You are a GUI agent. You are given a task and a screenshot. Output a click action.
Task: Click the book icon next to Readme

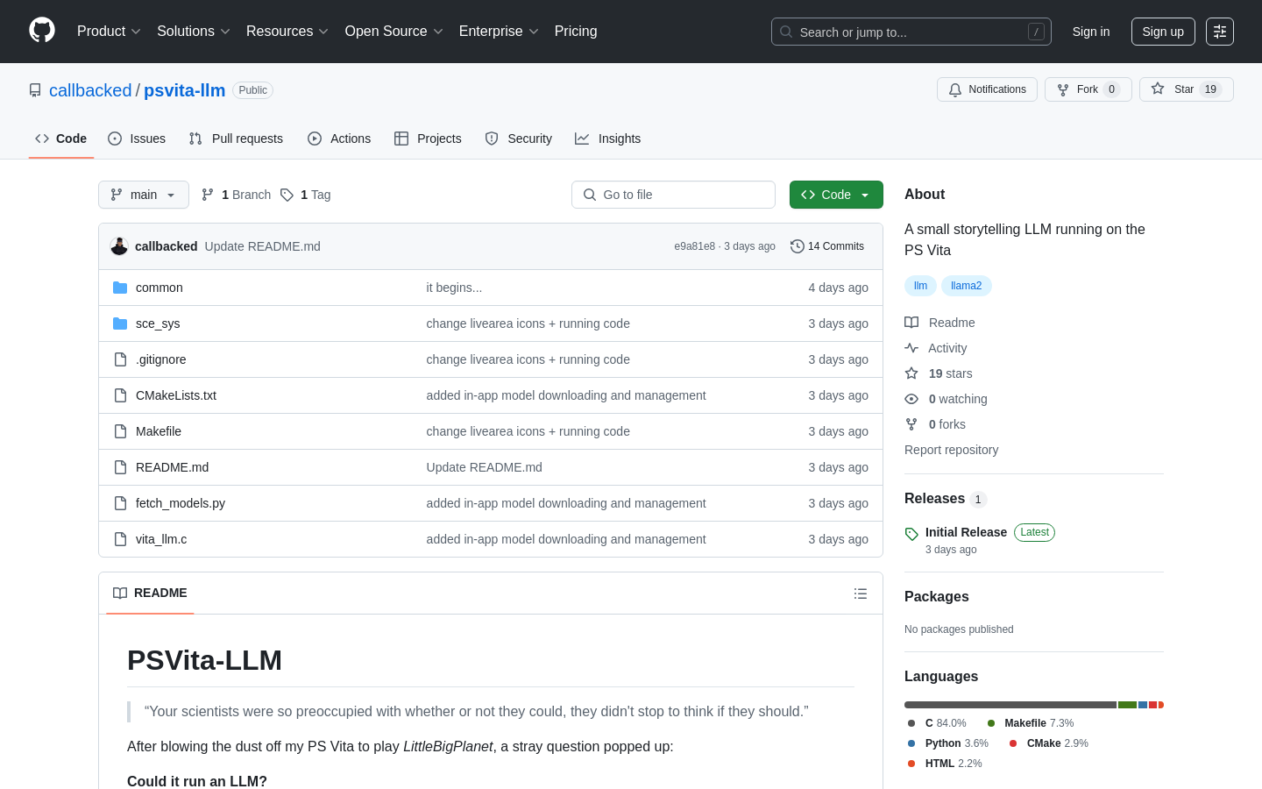coord(911,323)
